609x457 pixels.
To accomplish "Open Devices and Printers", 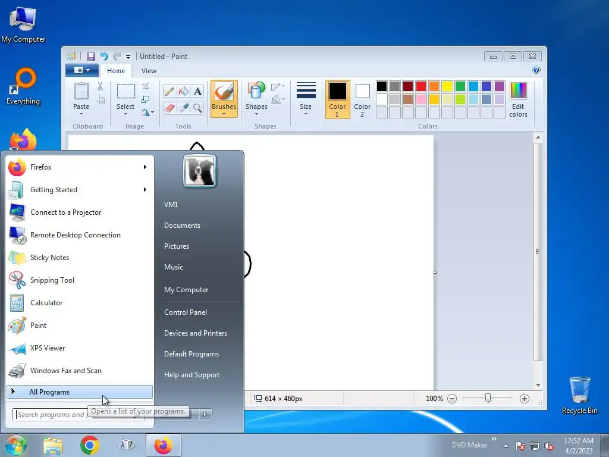I will pos(195,333).
